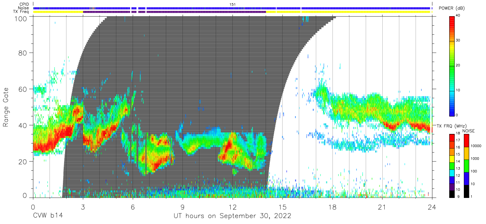This screenshot has width=486, height=224.
Task: Click the blue Noise bar above hour 21
Action: pos(382,8)
